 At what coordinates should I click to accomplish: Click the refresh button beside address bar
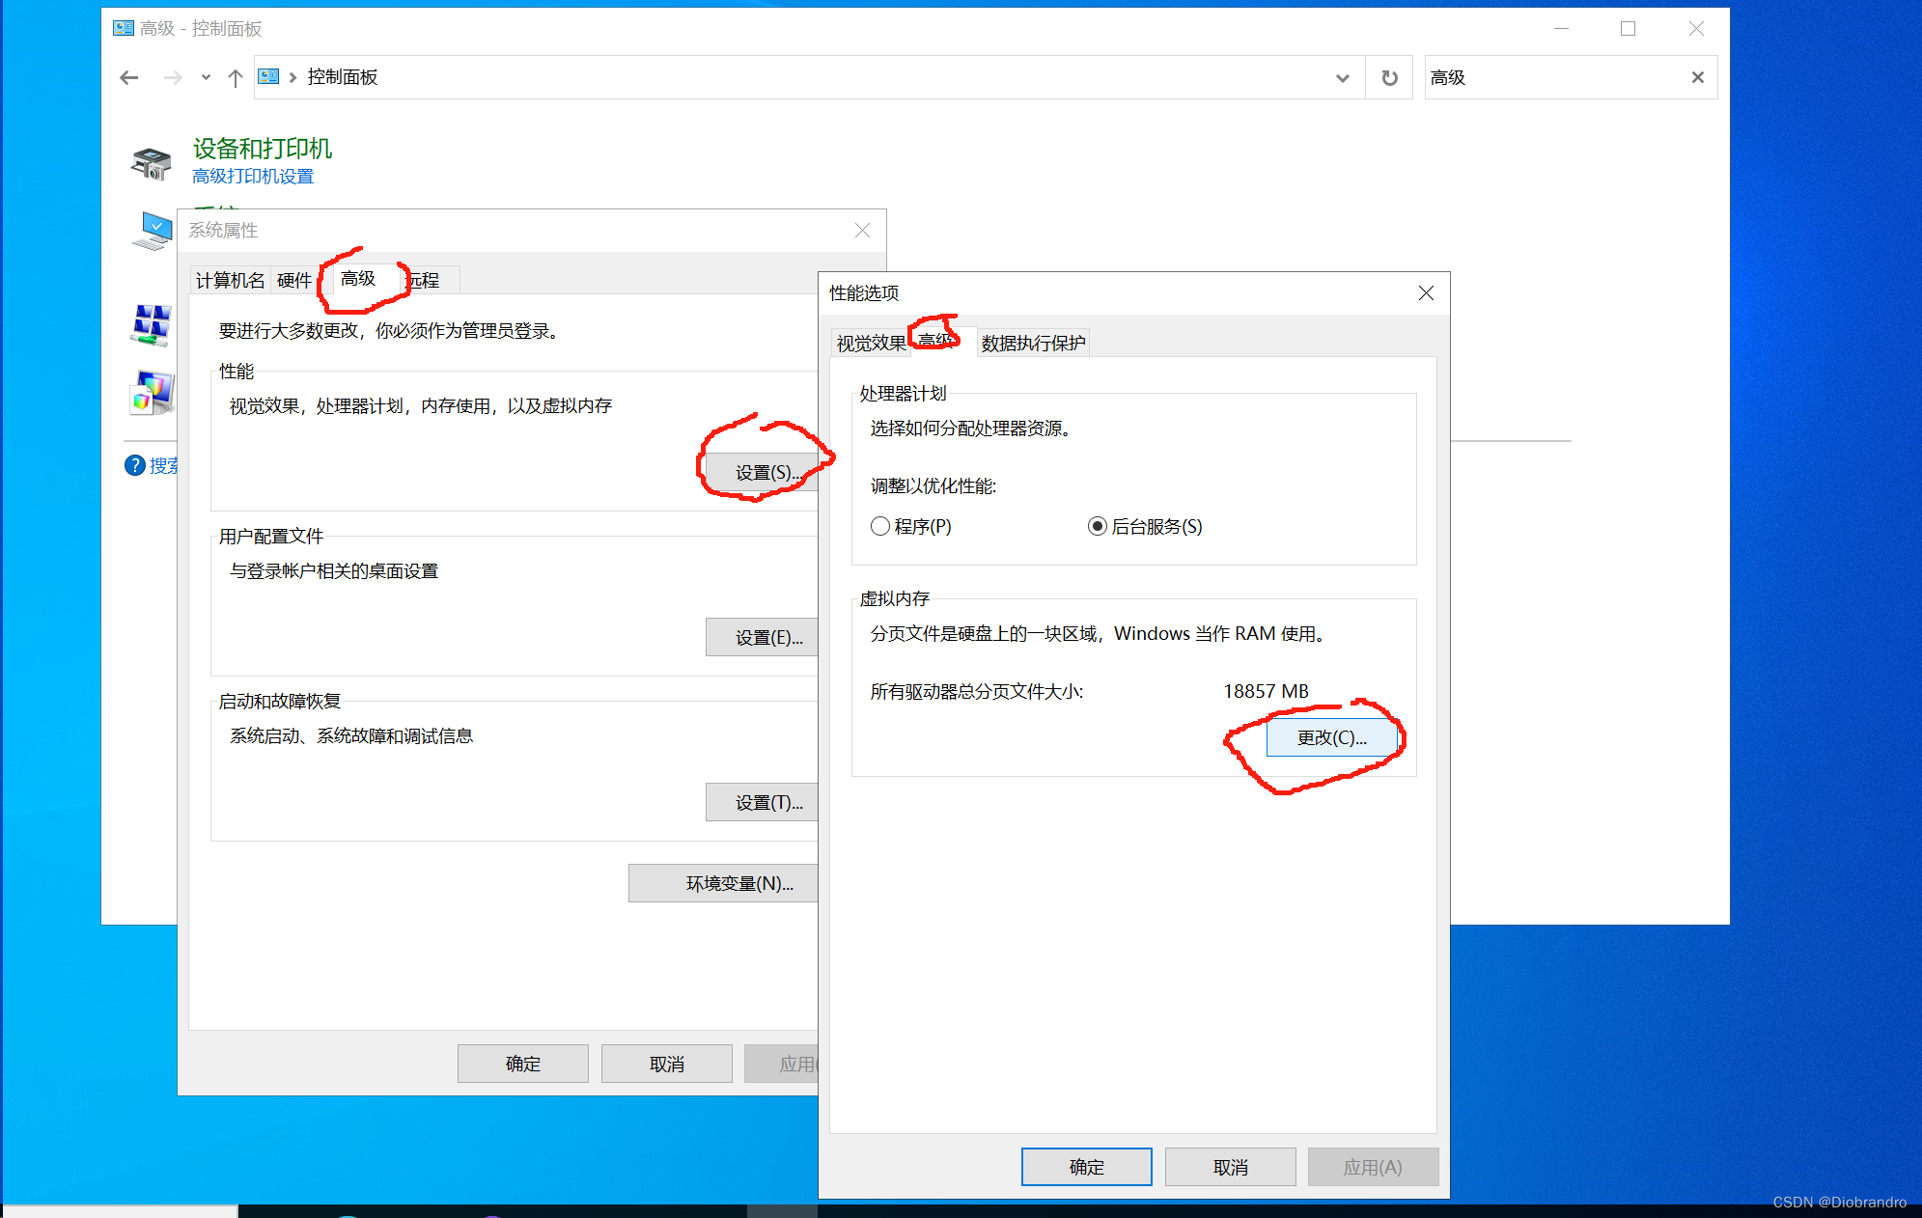coord(1389,77)
